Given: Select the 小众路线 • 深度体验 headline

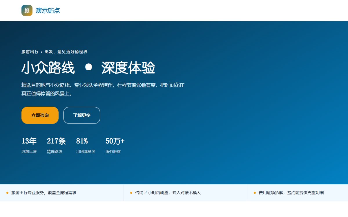Looking at the screenshot, I should pos(88,68).
